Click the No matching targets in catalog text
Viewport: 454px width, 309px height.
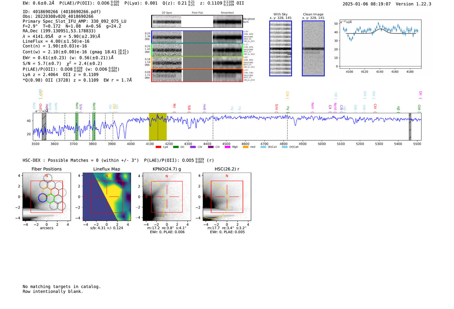[62, 287]
